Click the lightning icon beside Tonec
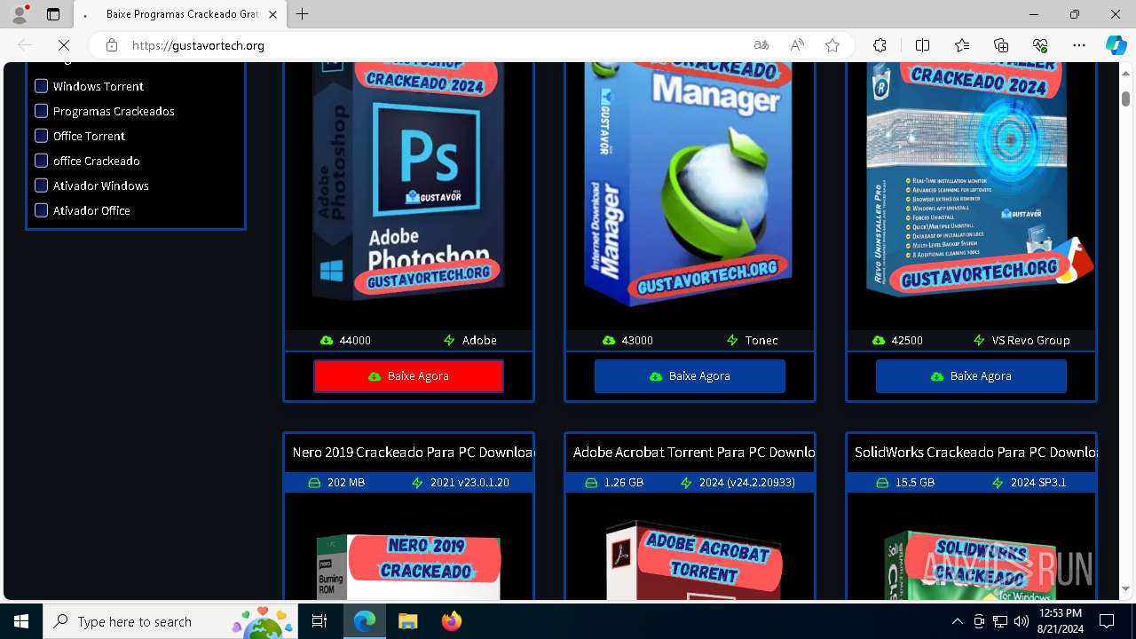Image resolution: width=1136 pixels, height=639 pixels. [732, 341]
